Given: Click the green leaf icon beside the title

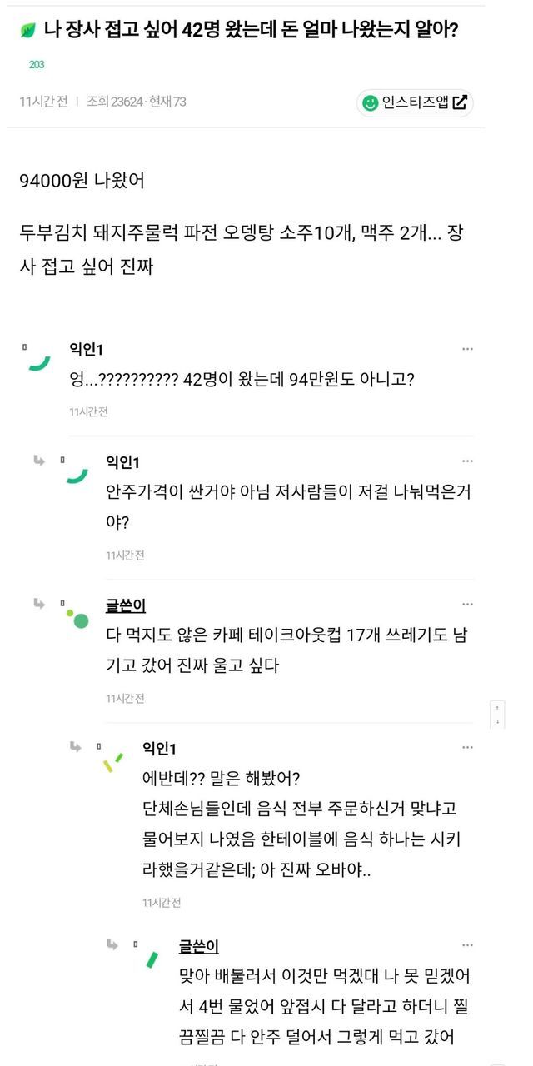Looking at the screenshot, I should coord(27,31).
